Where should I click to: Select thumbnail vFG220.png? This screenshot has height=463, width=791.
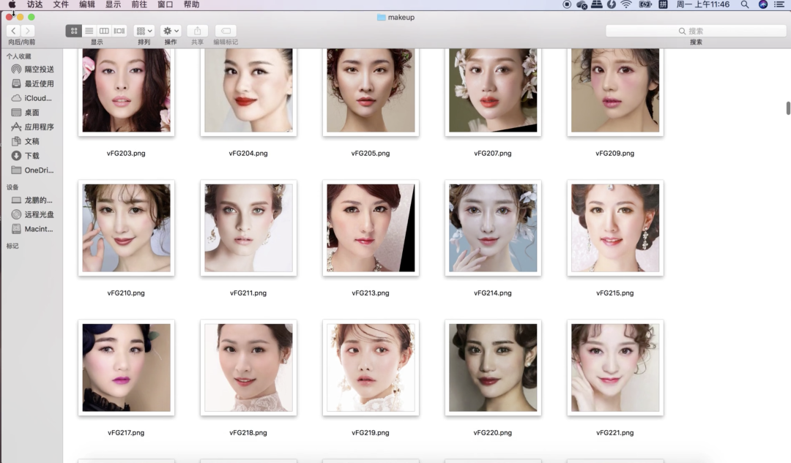pyautogui.click(x=493, y=368)
